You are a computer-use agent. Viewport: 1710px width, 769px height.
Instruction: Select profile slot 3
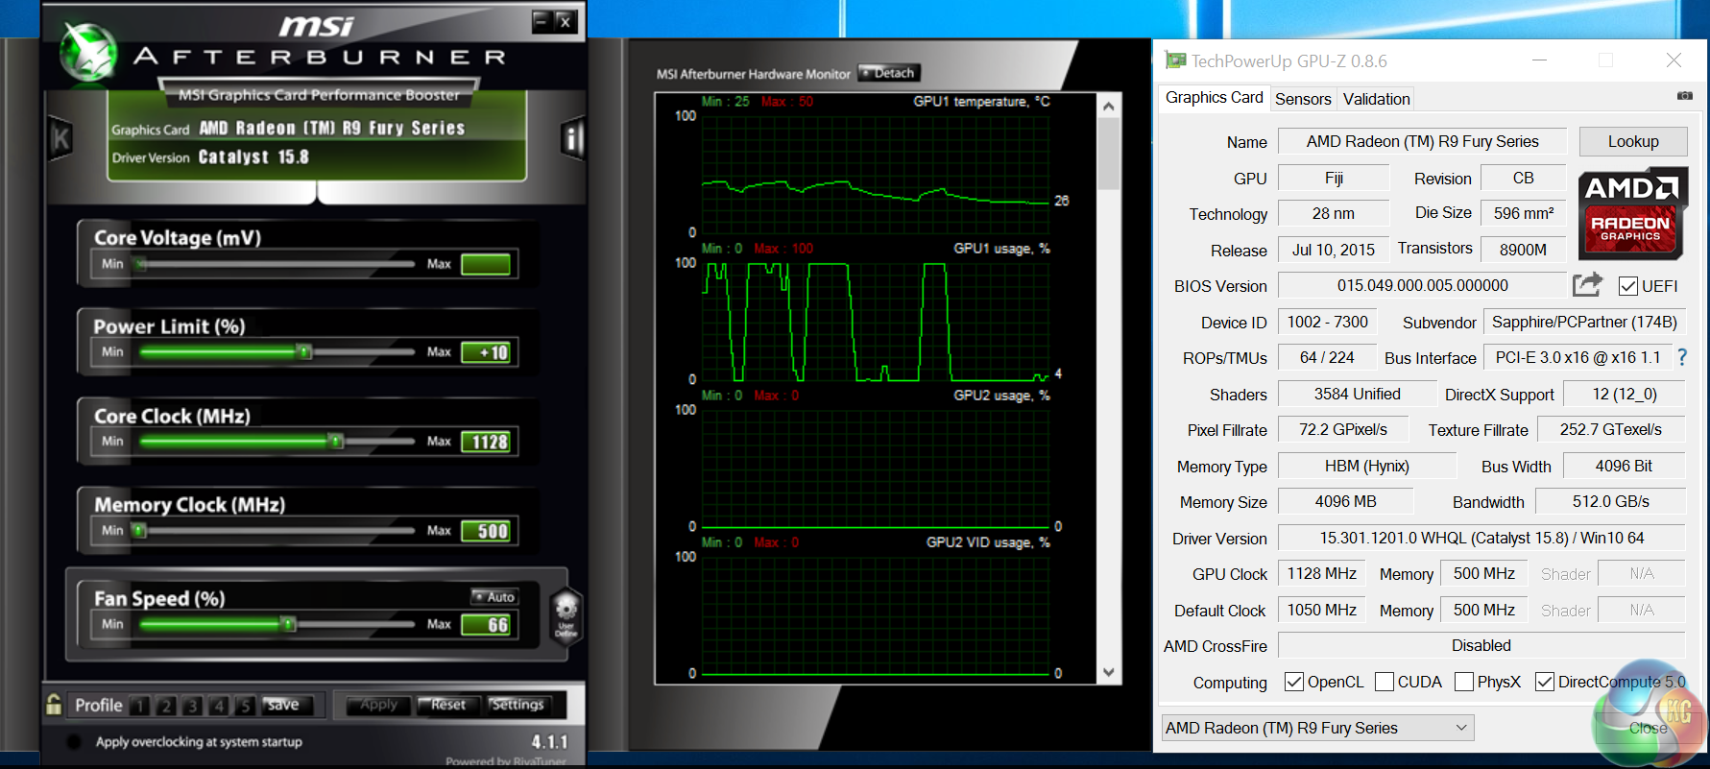tap(192, 706)
